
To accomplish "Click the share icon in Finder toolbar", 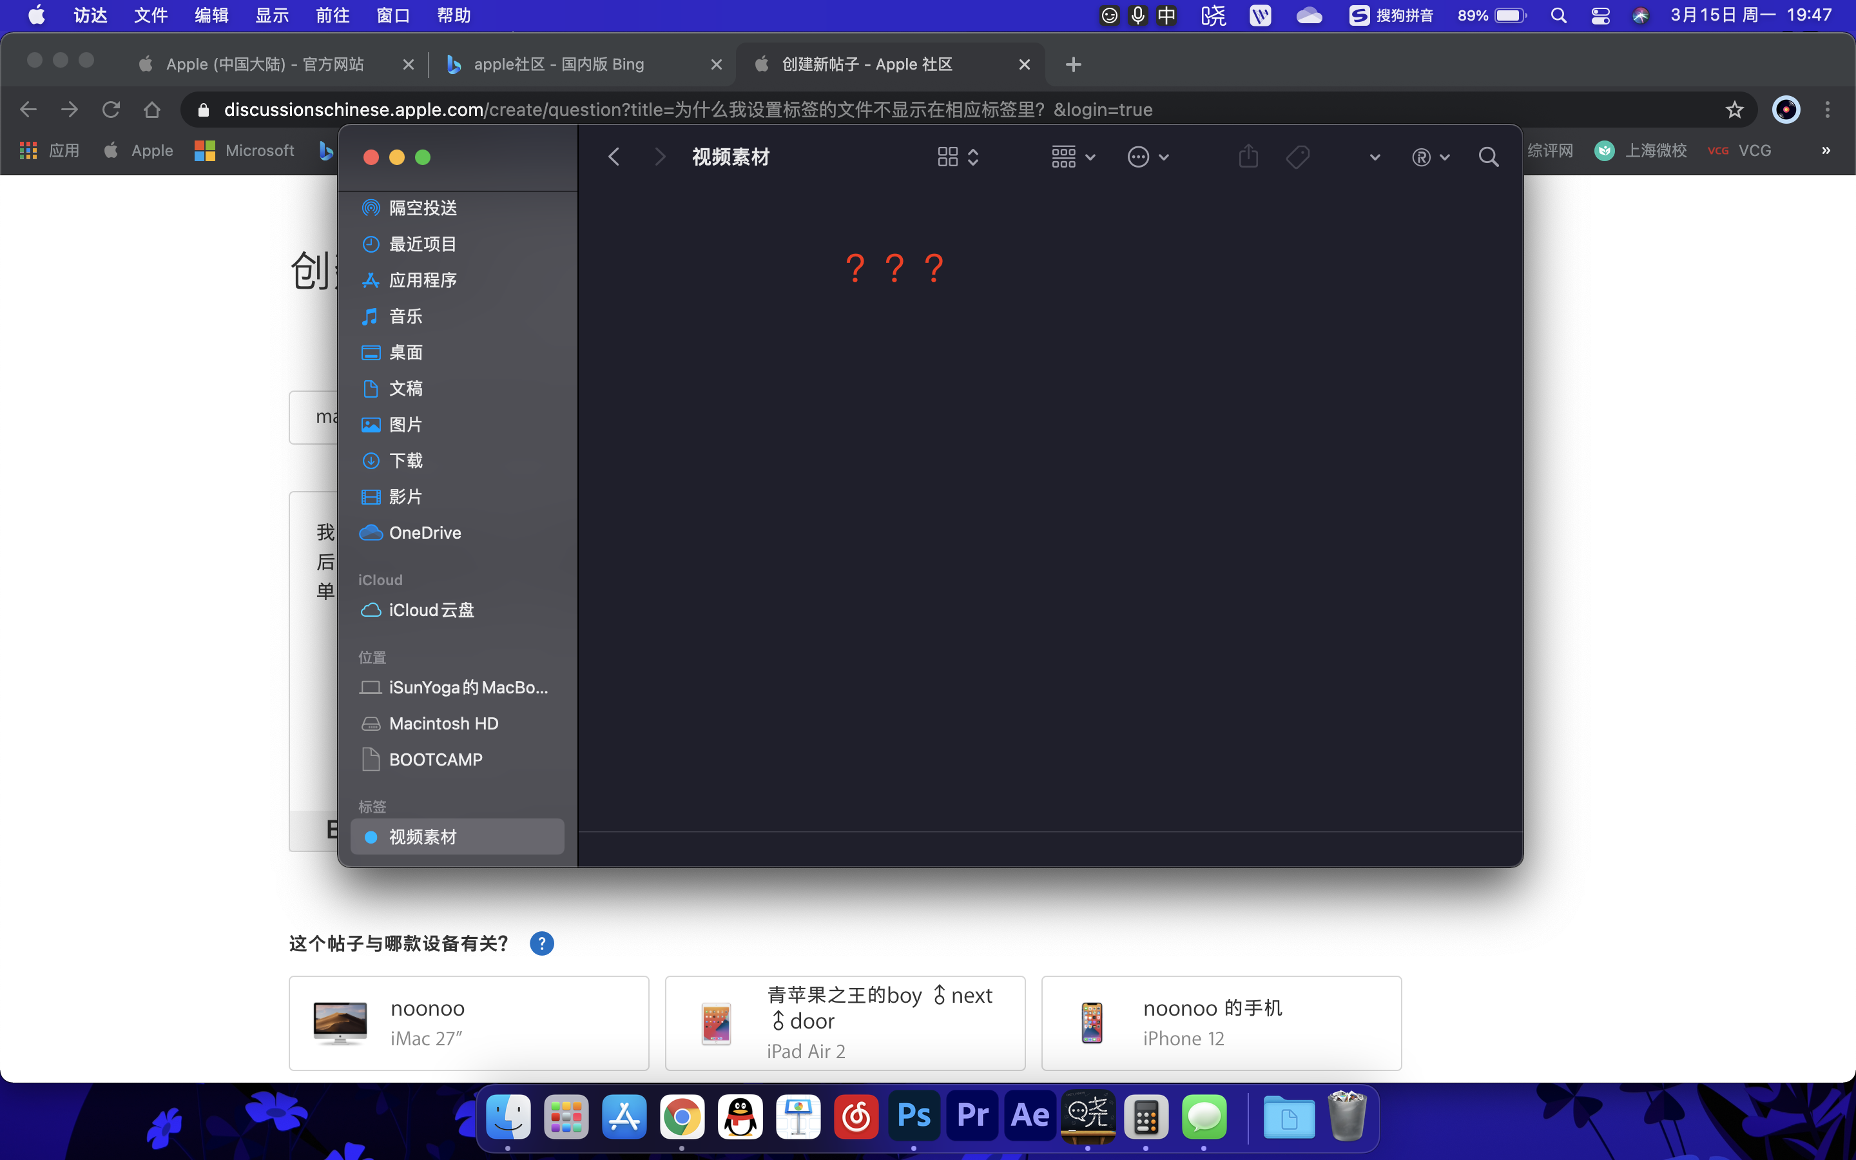I will point(1248,157).
